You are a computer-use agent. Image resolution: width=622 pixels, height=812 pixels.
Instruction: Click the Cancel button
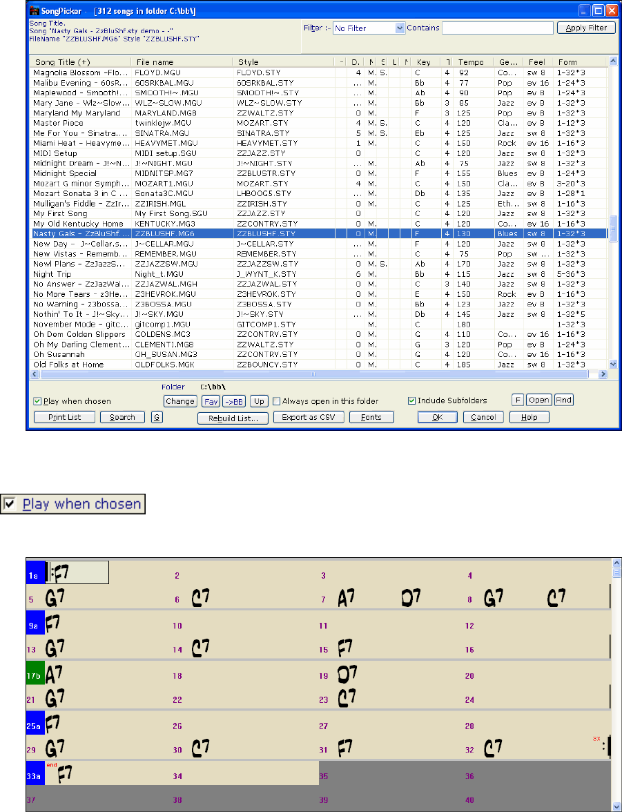(483, 417)
